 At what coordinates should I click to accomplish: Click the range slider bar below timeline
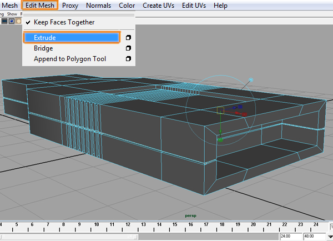pyautogui.click(x=69, y=237)
